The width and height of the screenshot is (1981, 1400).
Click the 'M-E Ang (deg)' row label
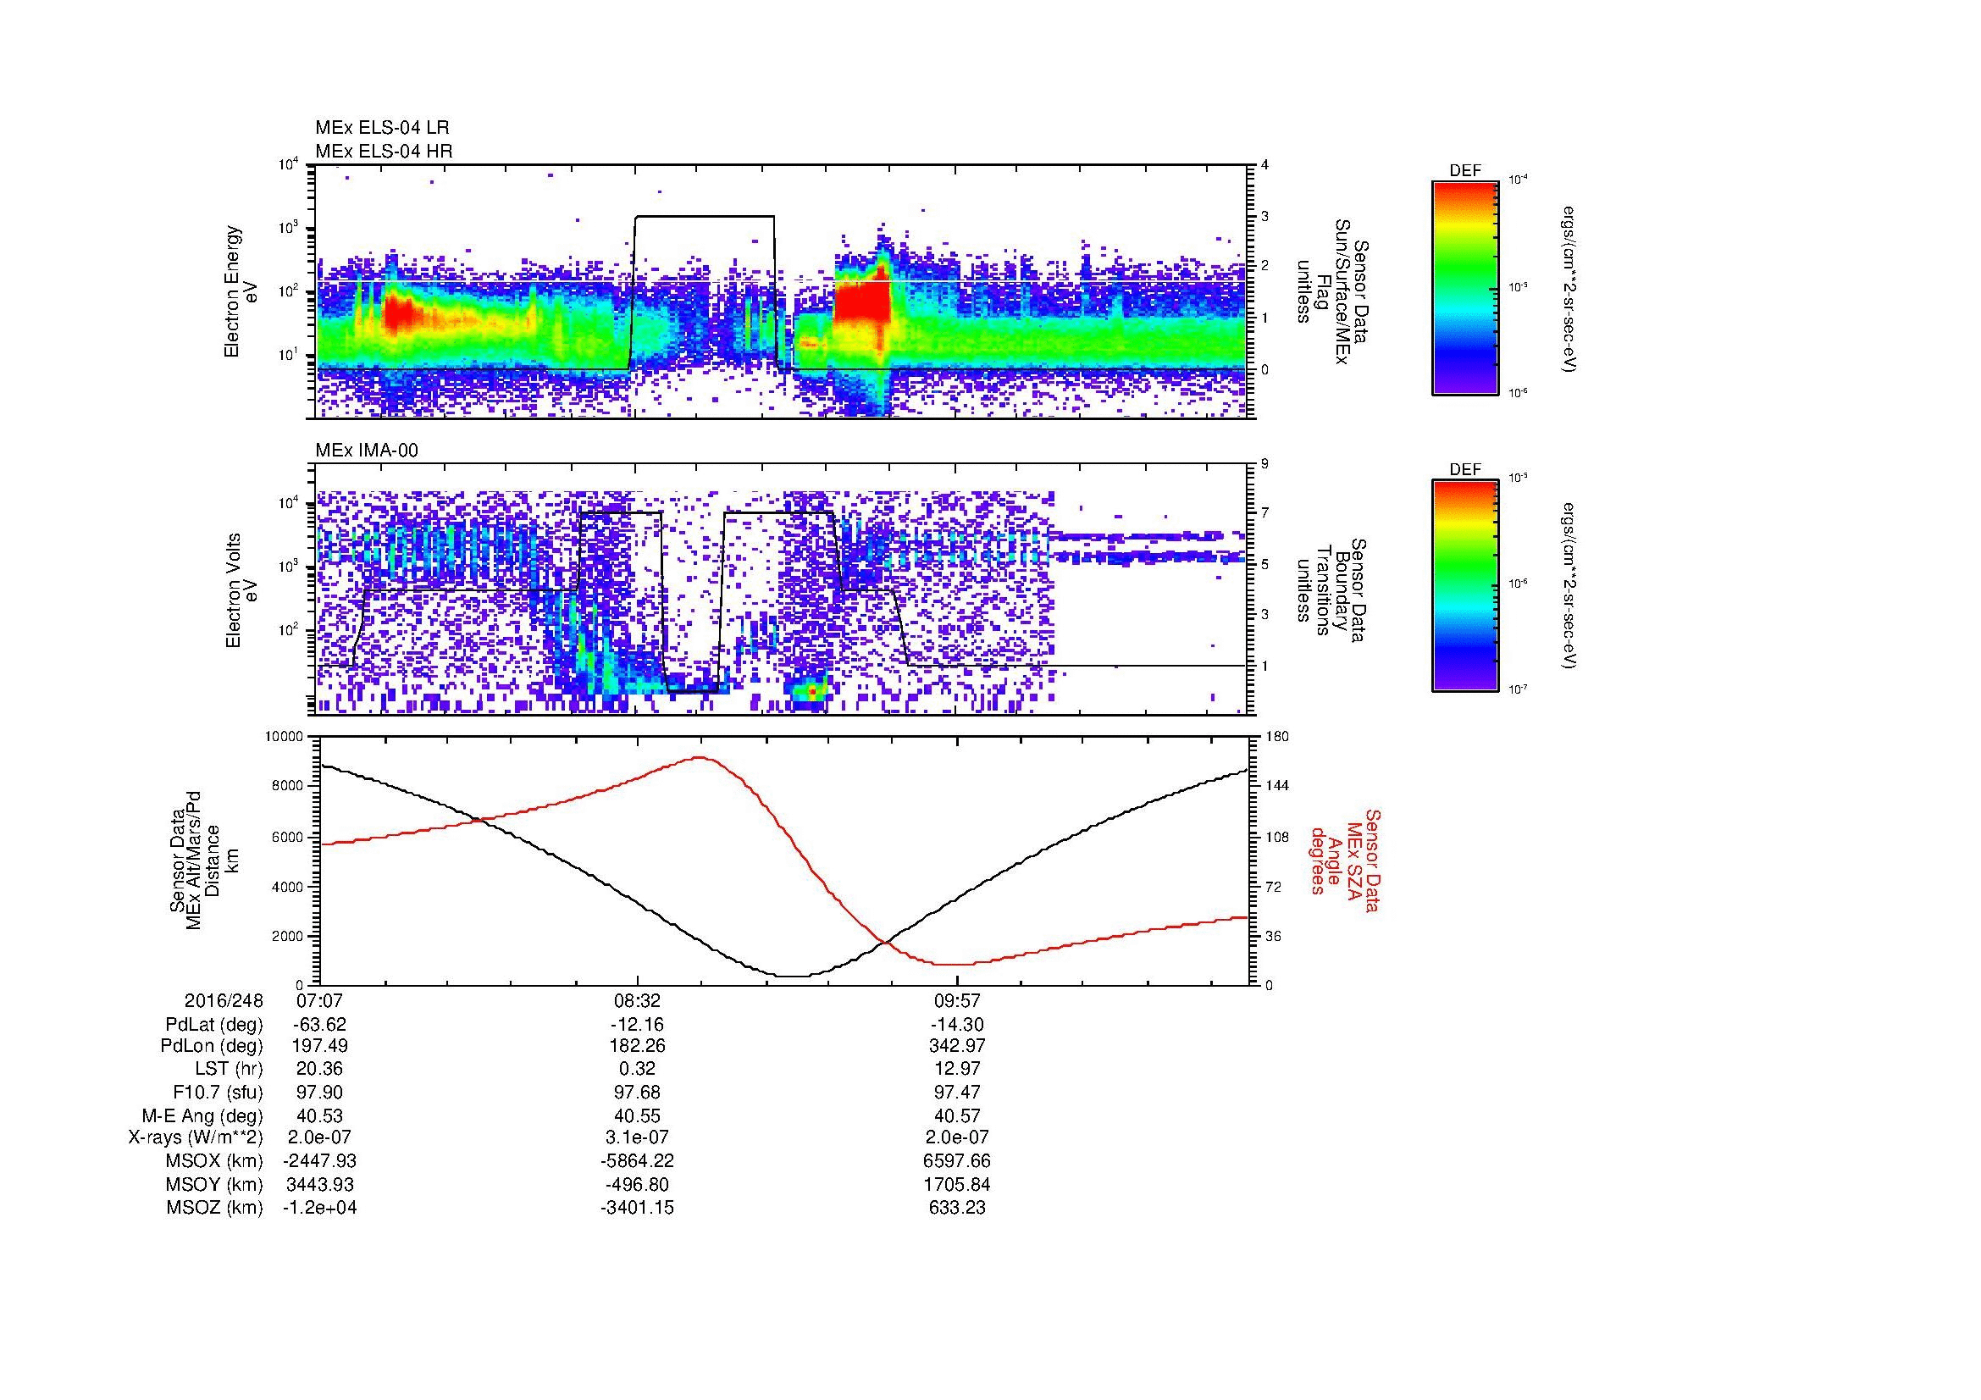(202, 1116)
